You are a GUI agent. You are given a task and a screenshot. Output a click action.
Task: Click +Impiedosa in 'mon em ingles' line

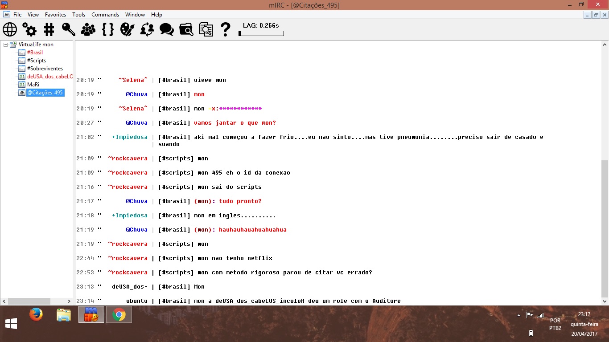tap(129, 216)
